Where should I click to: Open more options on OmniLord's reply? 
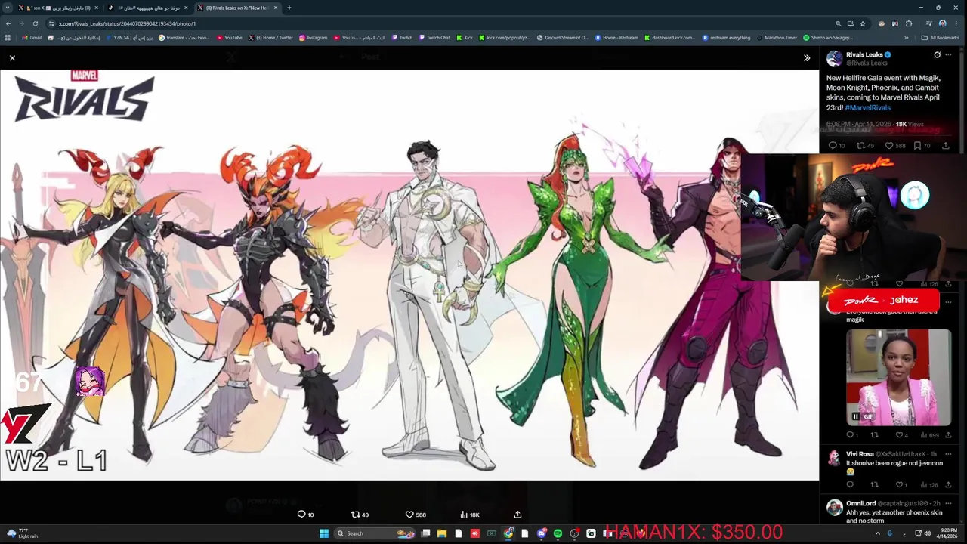(x=948, y=503)
